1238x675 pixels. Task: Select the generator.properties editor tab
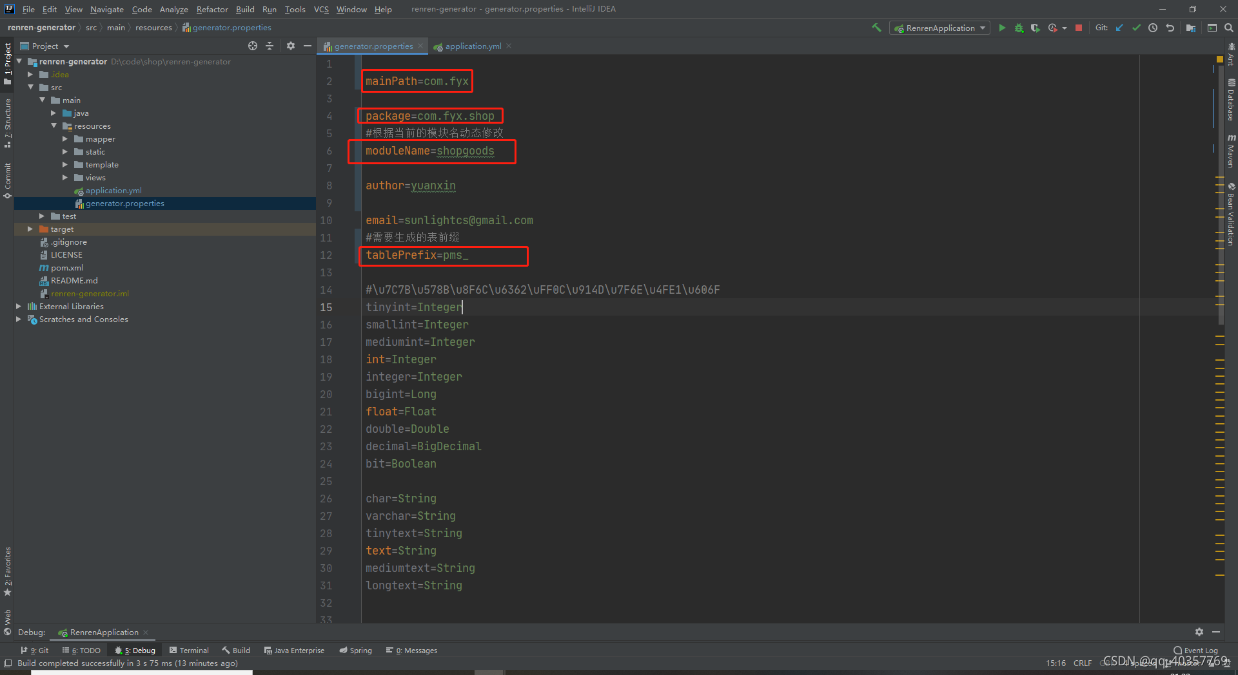click(373, 46)
